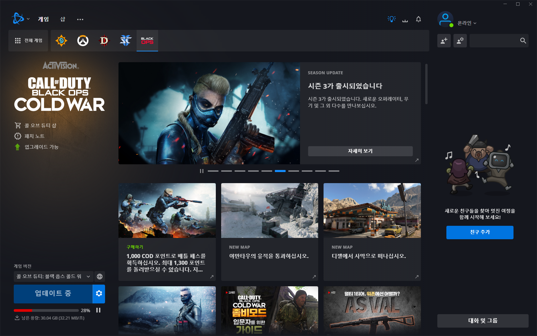Viewport: 537px width, 336px height.
Task: Open 대화 및 그룹 panel
Action: tap(483, 321)
